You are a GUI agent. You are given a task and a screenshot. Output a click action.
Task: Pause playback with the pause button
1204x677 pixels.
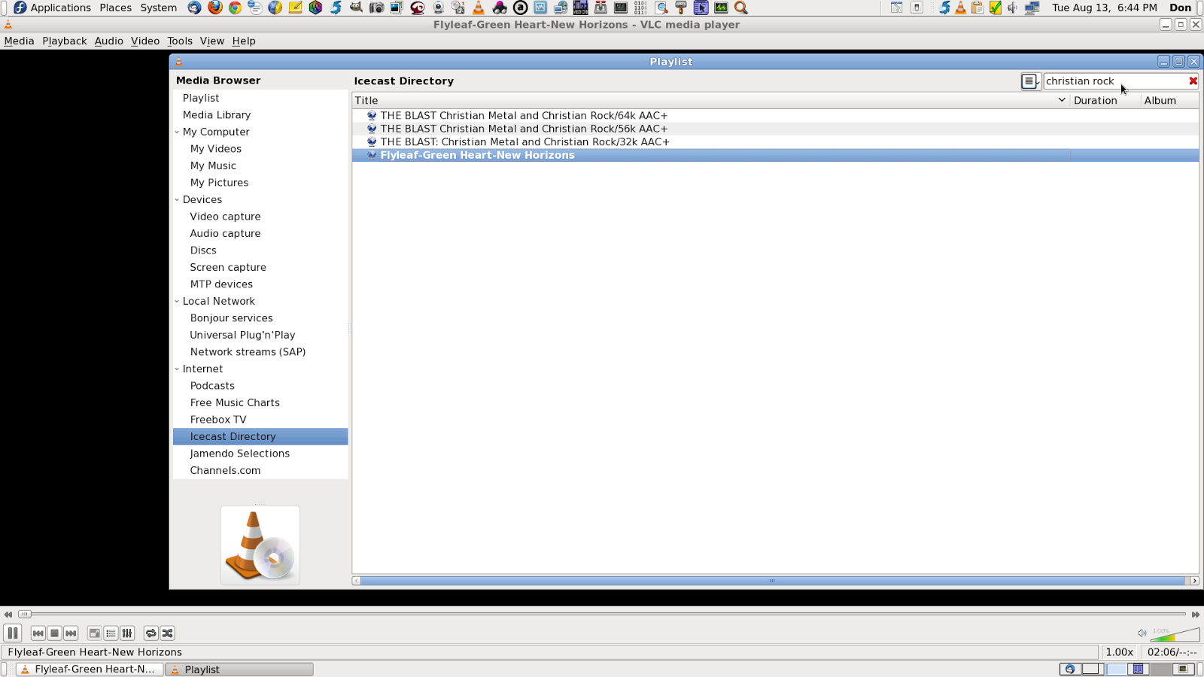[13, 633]
